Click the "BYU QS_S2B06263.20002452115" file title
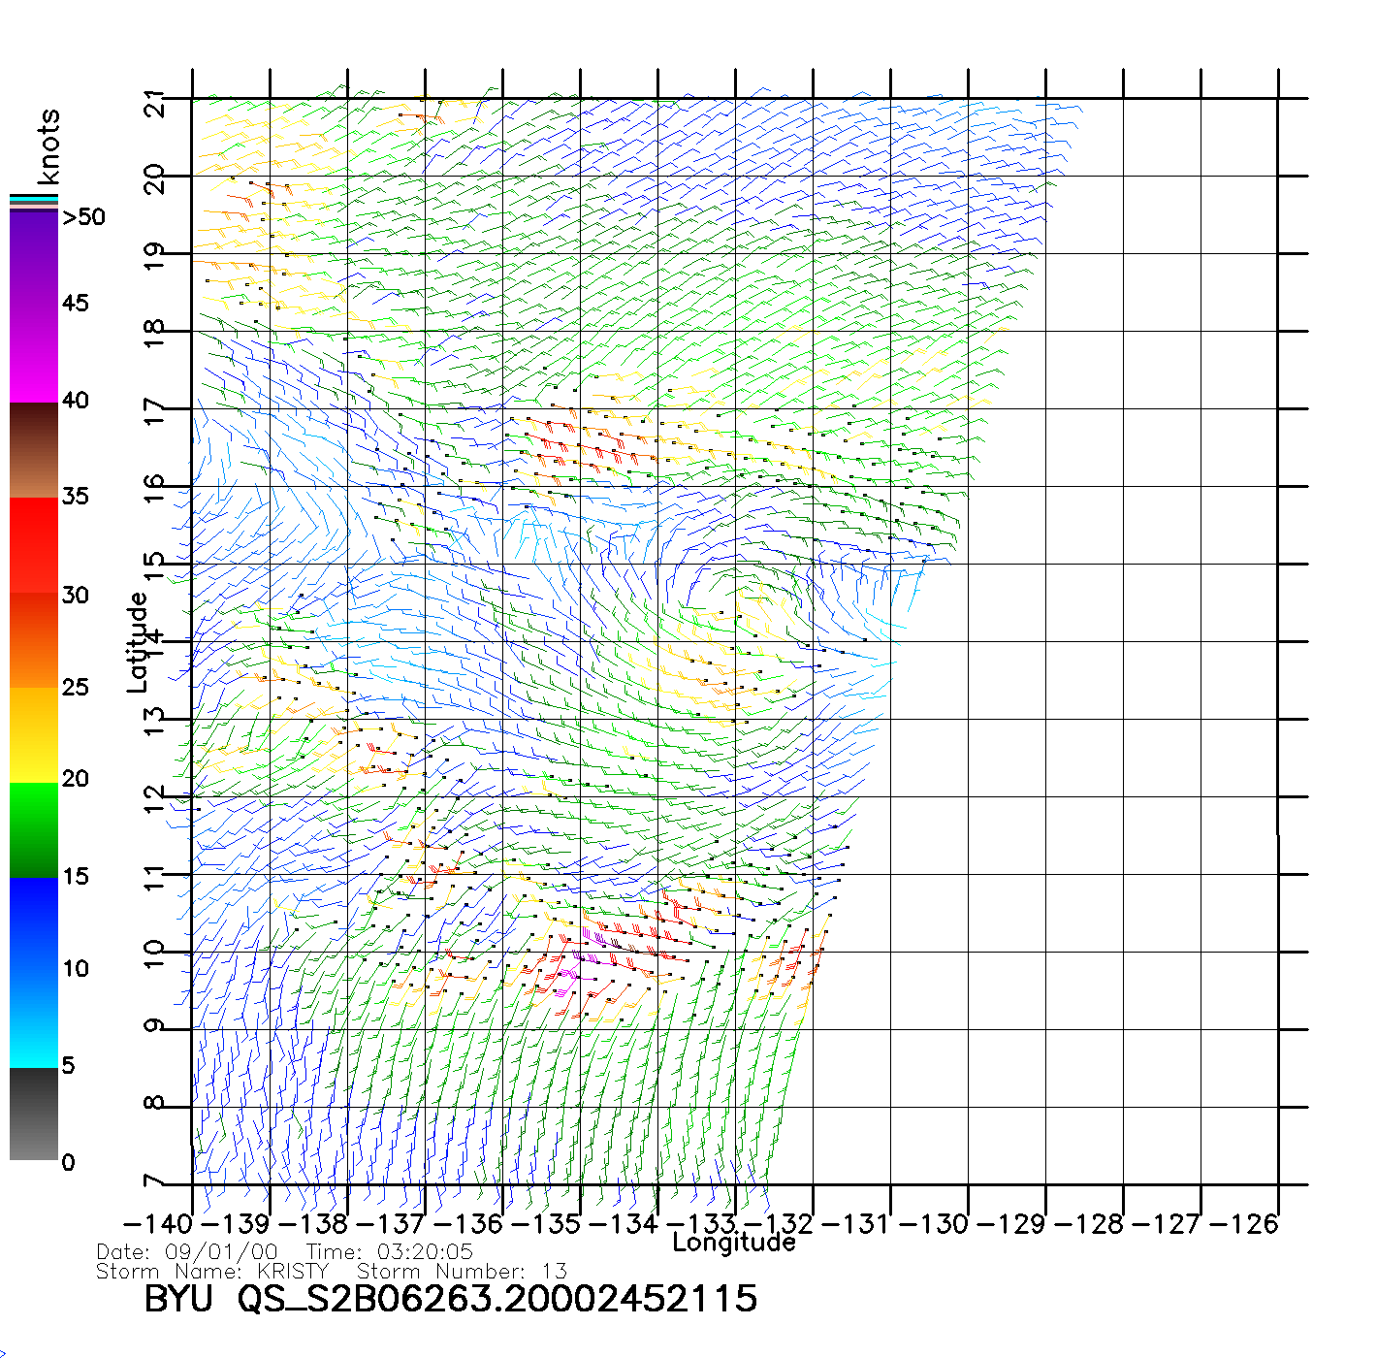 pos(451,1299)
